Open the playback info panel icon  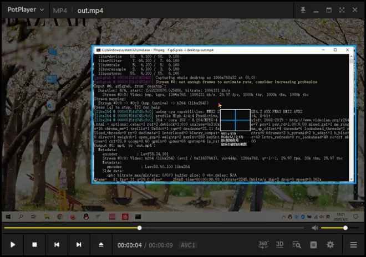(313, 245)
